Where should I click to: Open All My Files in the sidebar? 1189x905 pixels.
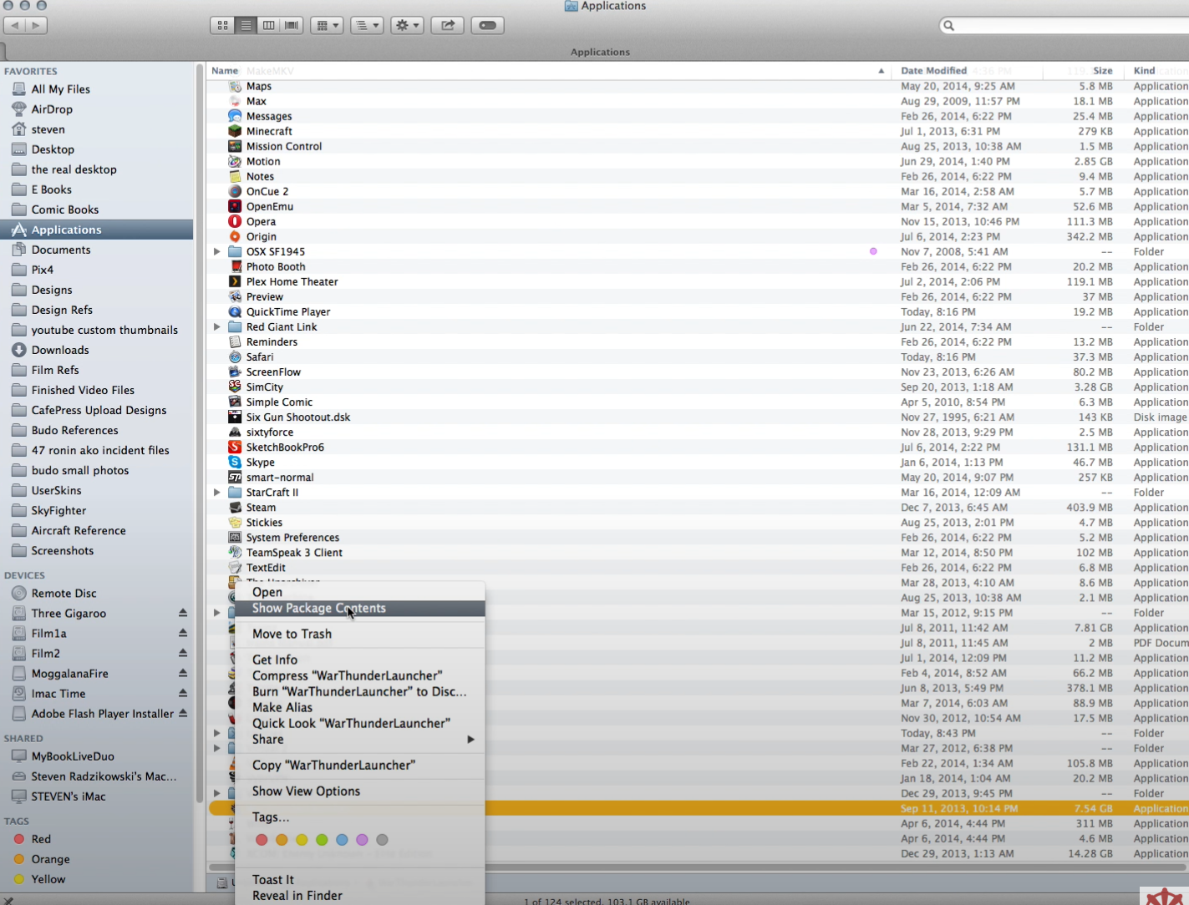click(60, 89)
